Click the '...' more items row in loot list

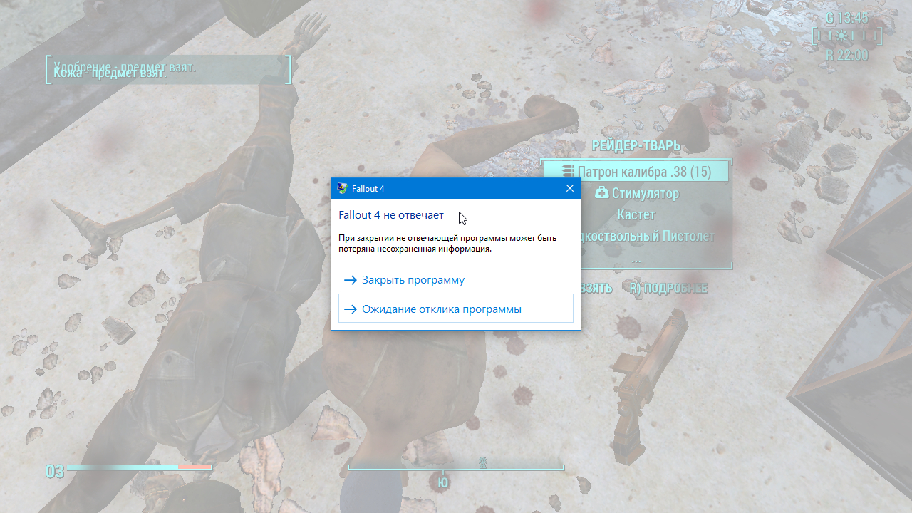(636, 259)
